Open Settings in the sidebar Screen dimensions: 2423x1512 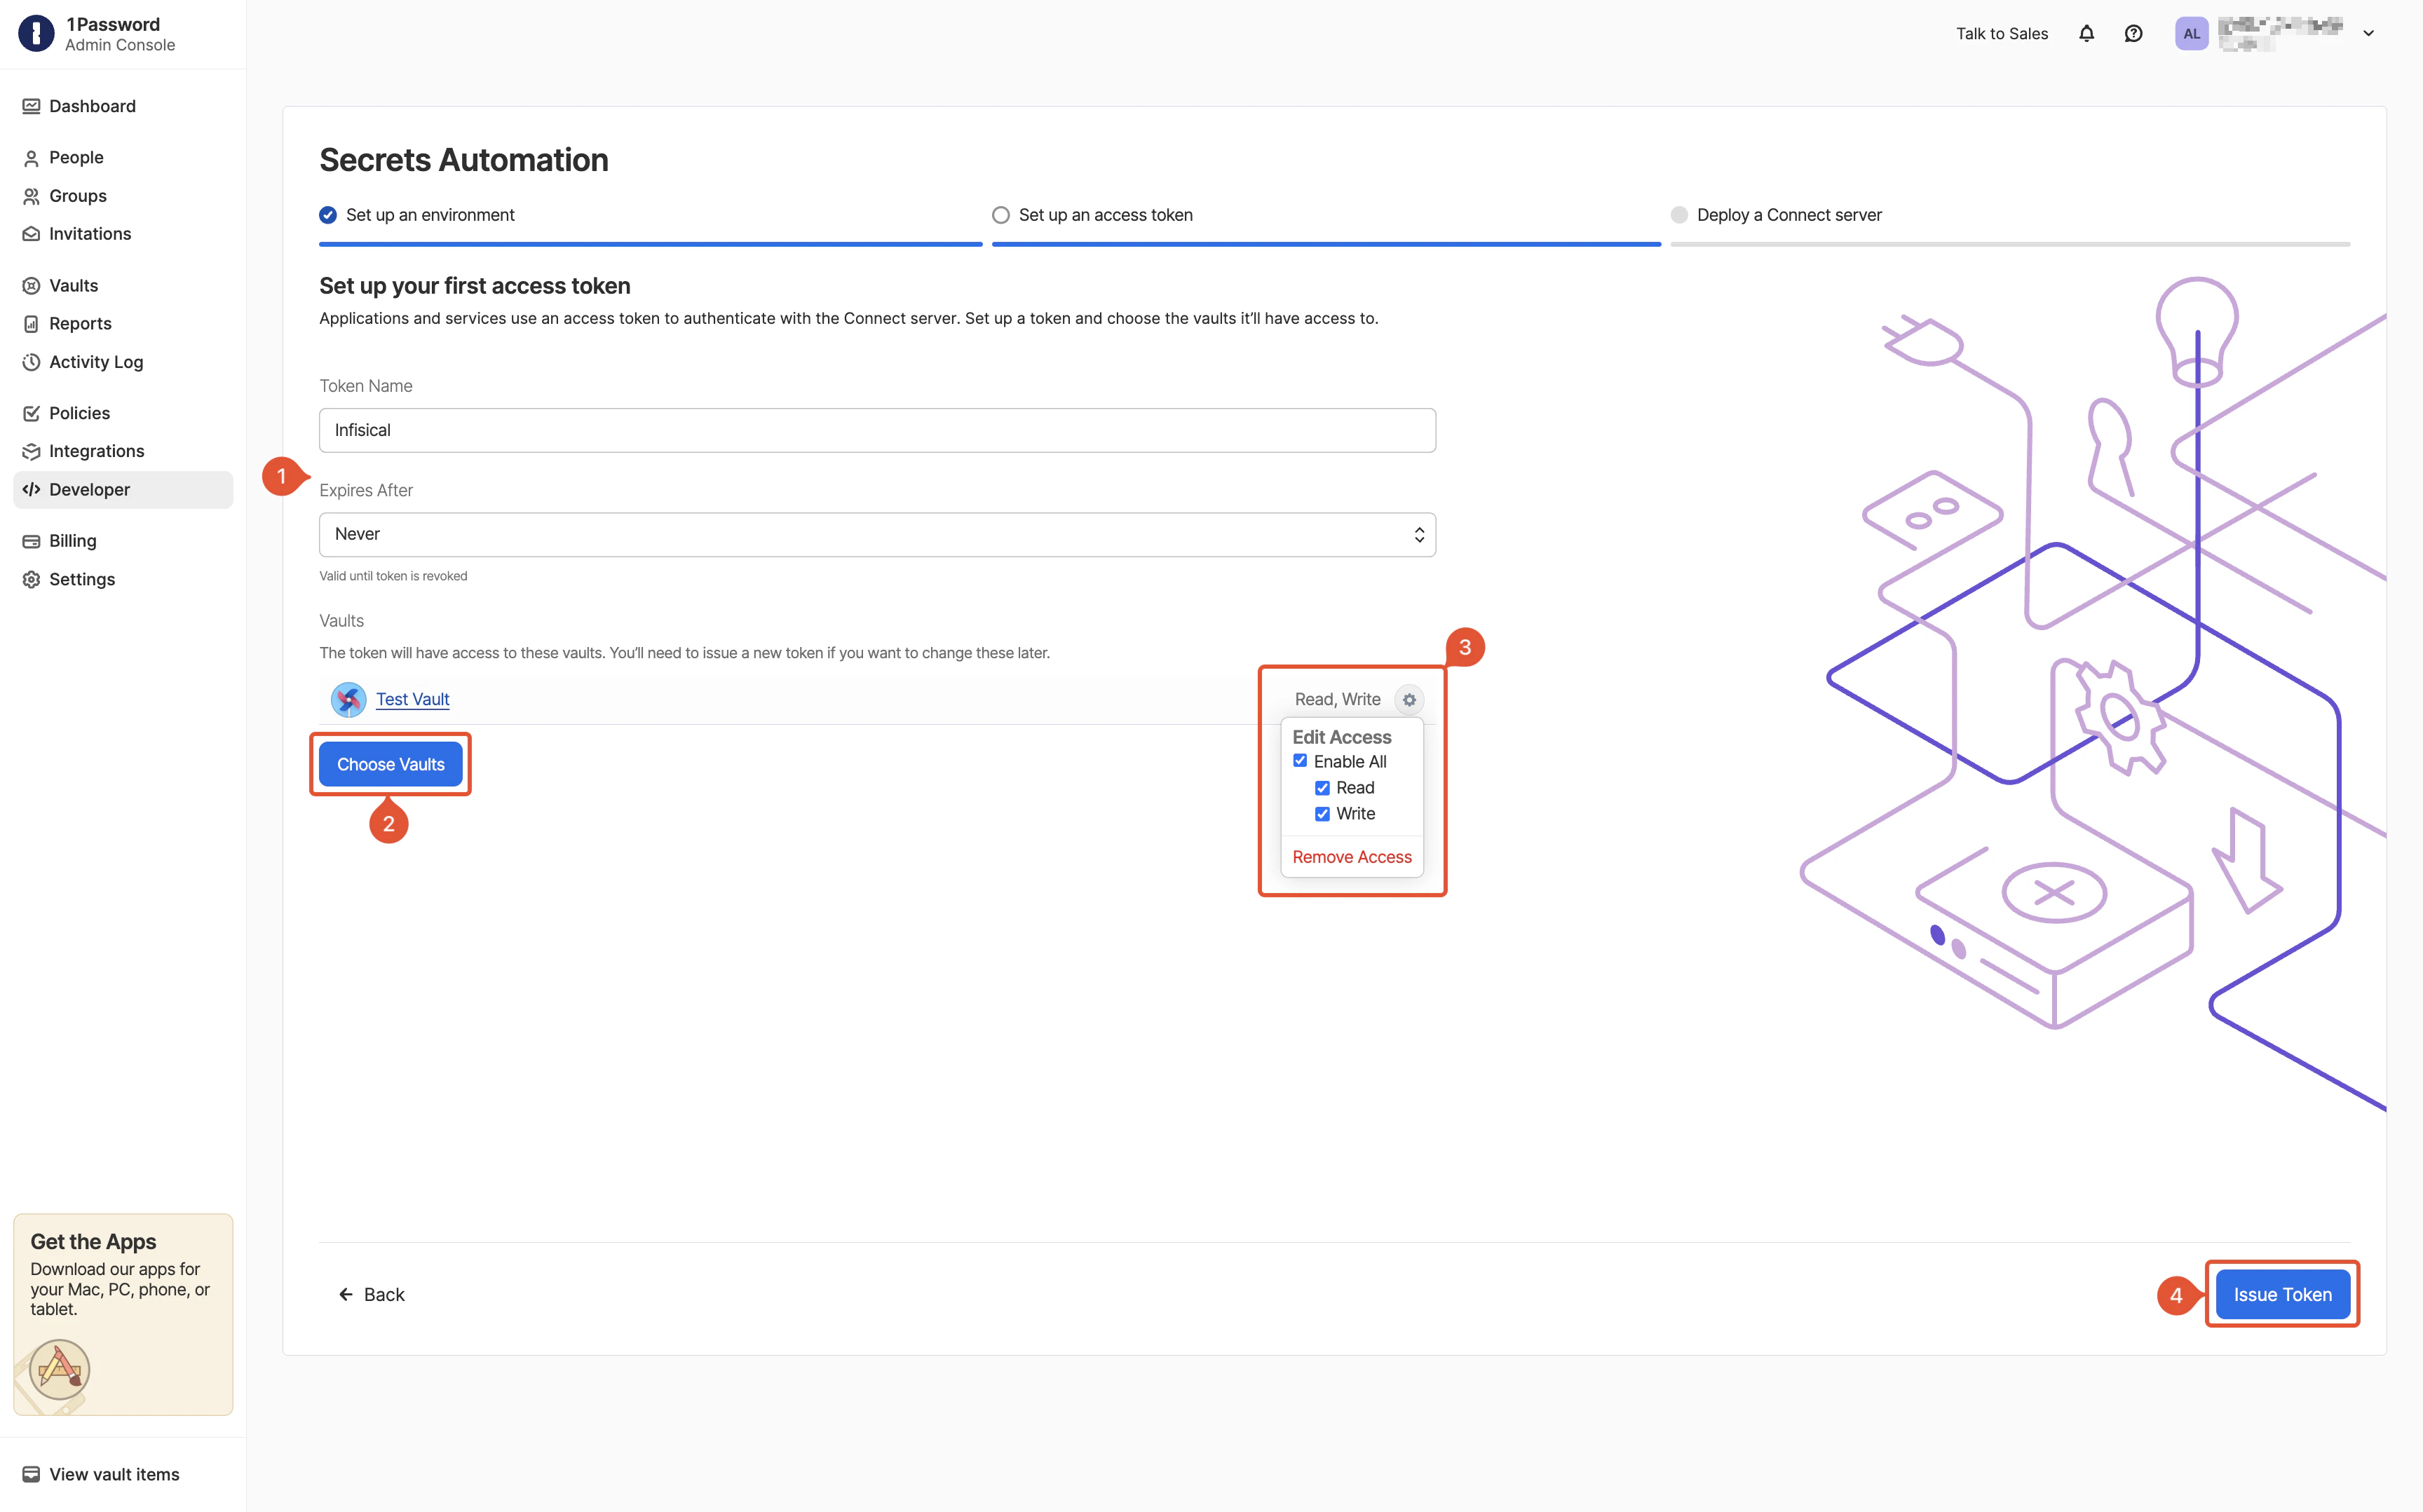[x=123, y=579]
